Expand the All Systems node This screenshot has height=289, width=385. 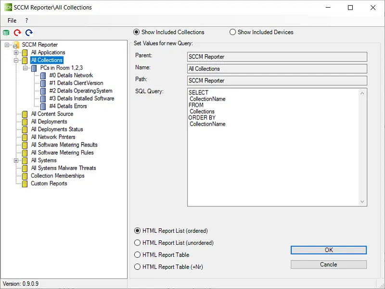[16, 160]
